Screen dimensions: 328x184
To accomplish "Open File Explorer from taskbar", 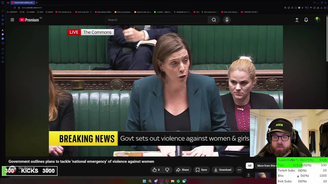I will 173,181.
